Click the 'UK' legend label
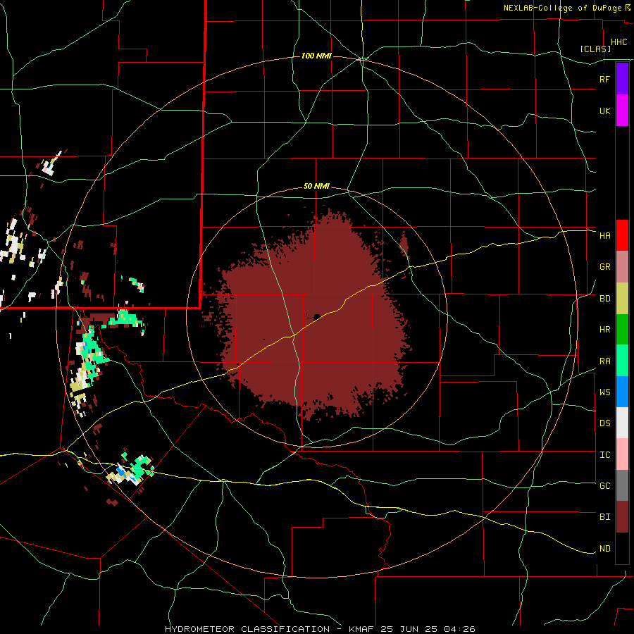This screenshot has width=634, height=634. click(x=604, y=111)
